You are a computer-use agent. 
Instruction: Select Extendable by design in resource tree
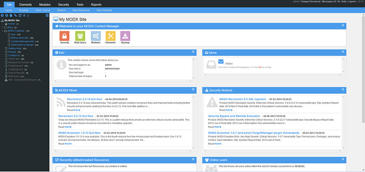(x=22, y=45)
